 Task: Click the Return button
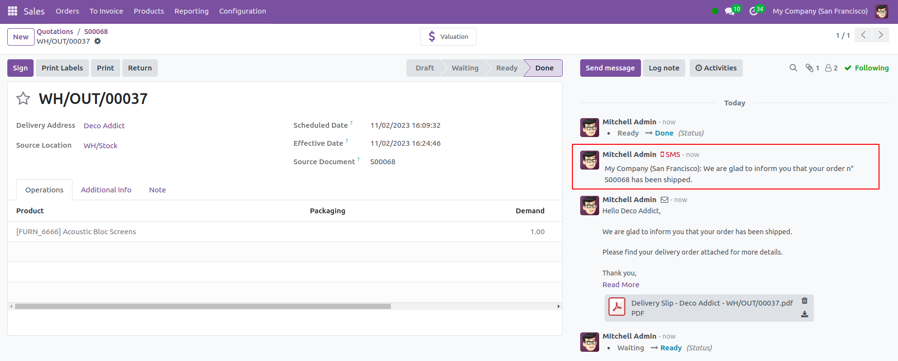coord(140,68)
